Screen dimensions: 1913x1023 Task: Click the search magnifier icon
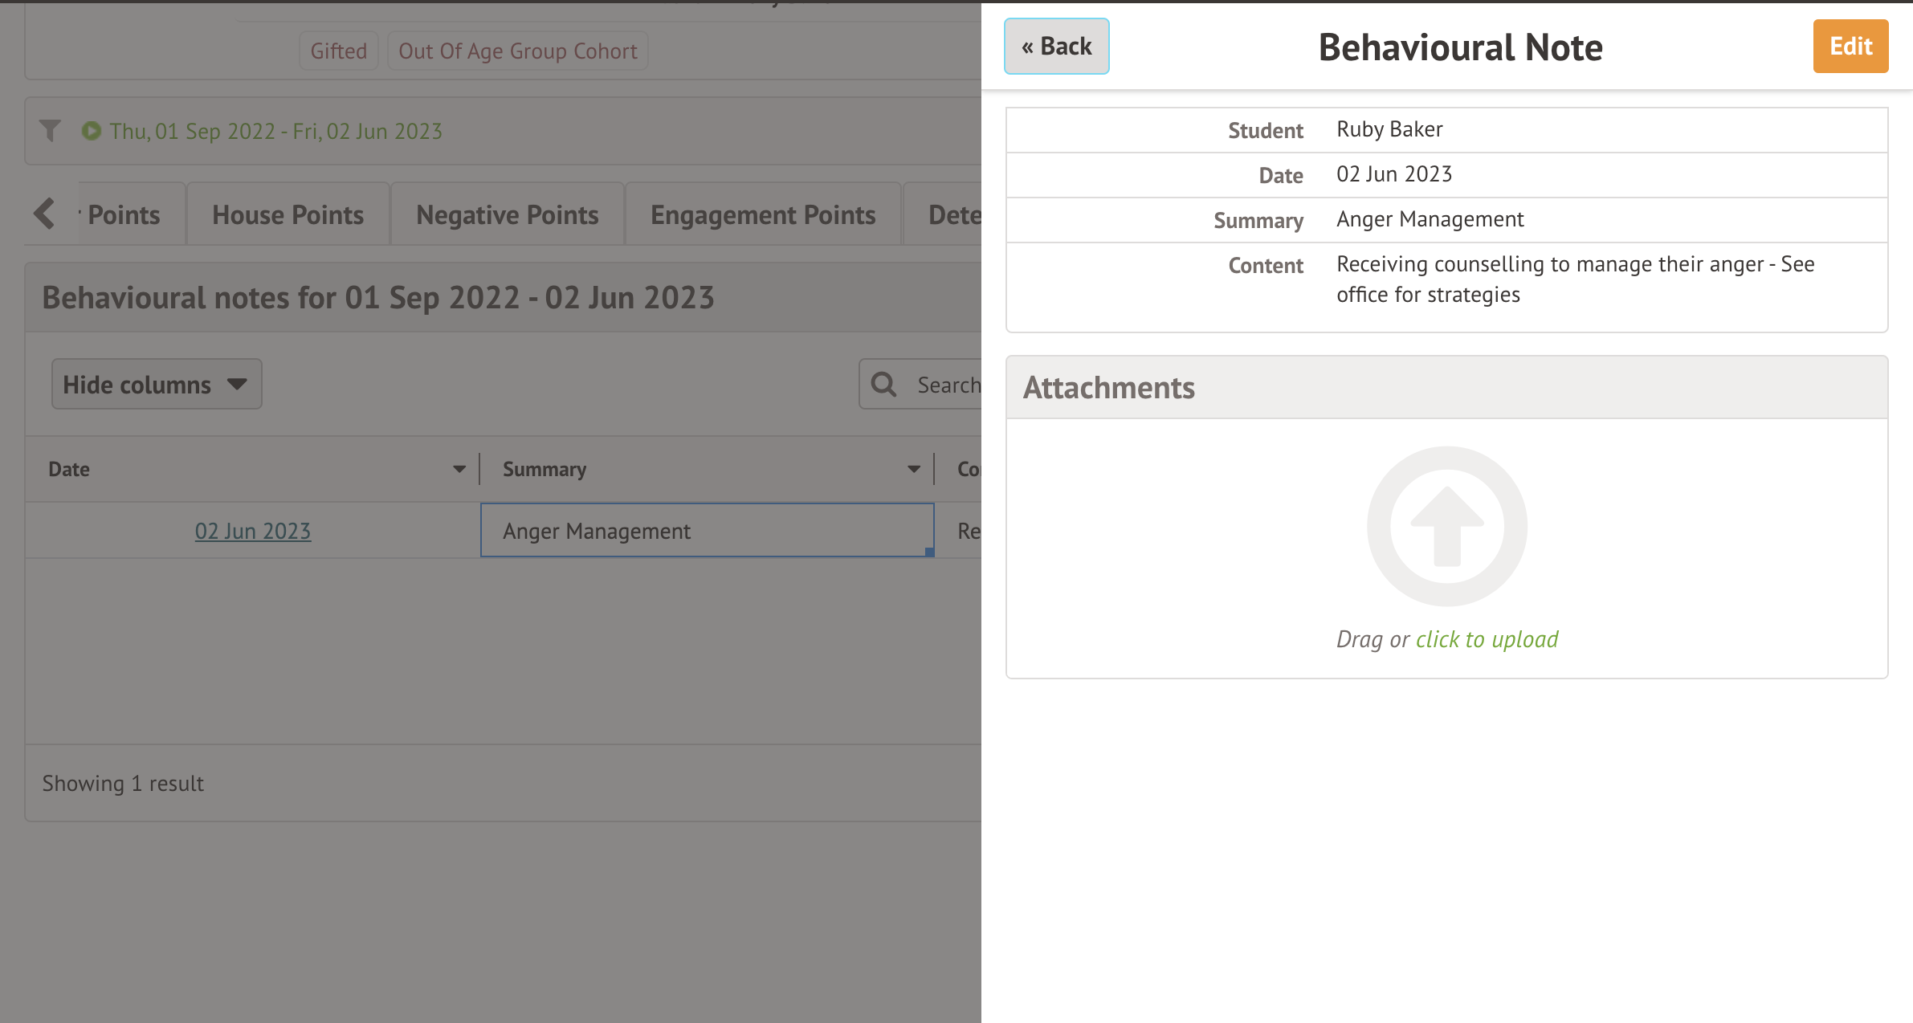pos(884,385)
